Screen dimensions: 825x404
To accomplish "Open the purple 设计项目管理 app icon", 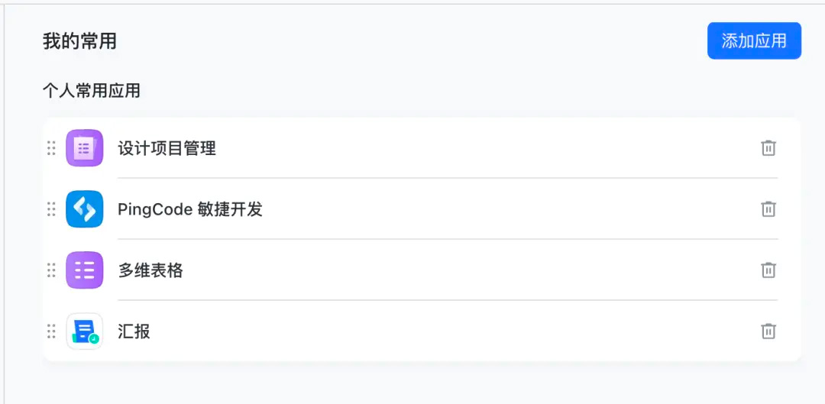I will pos(84,148).
